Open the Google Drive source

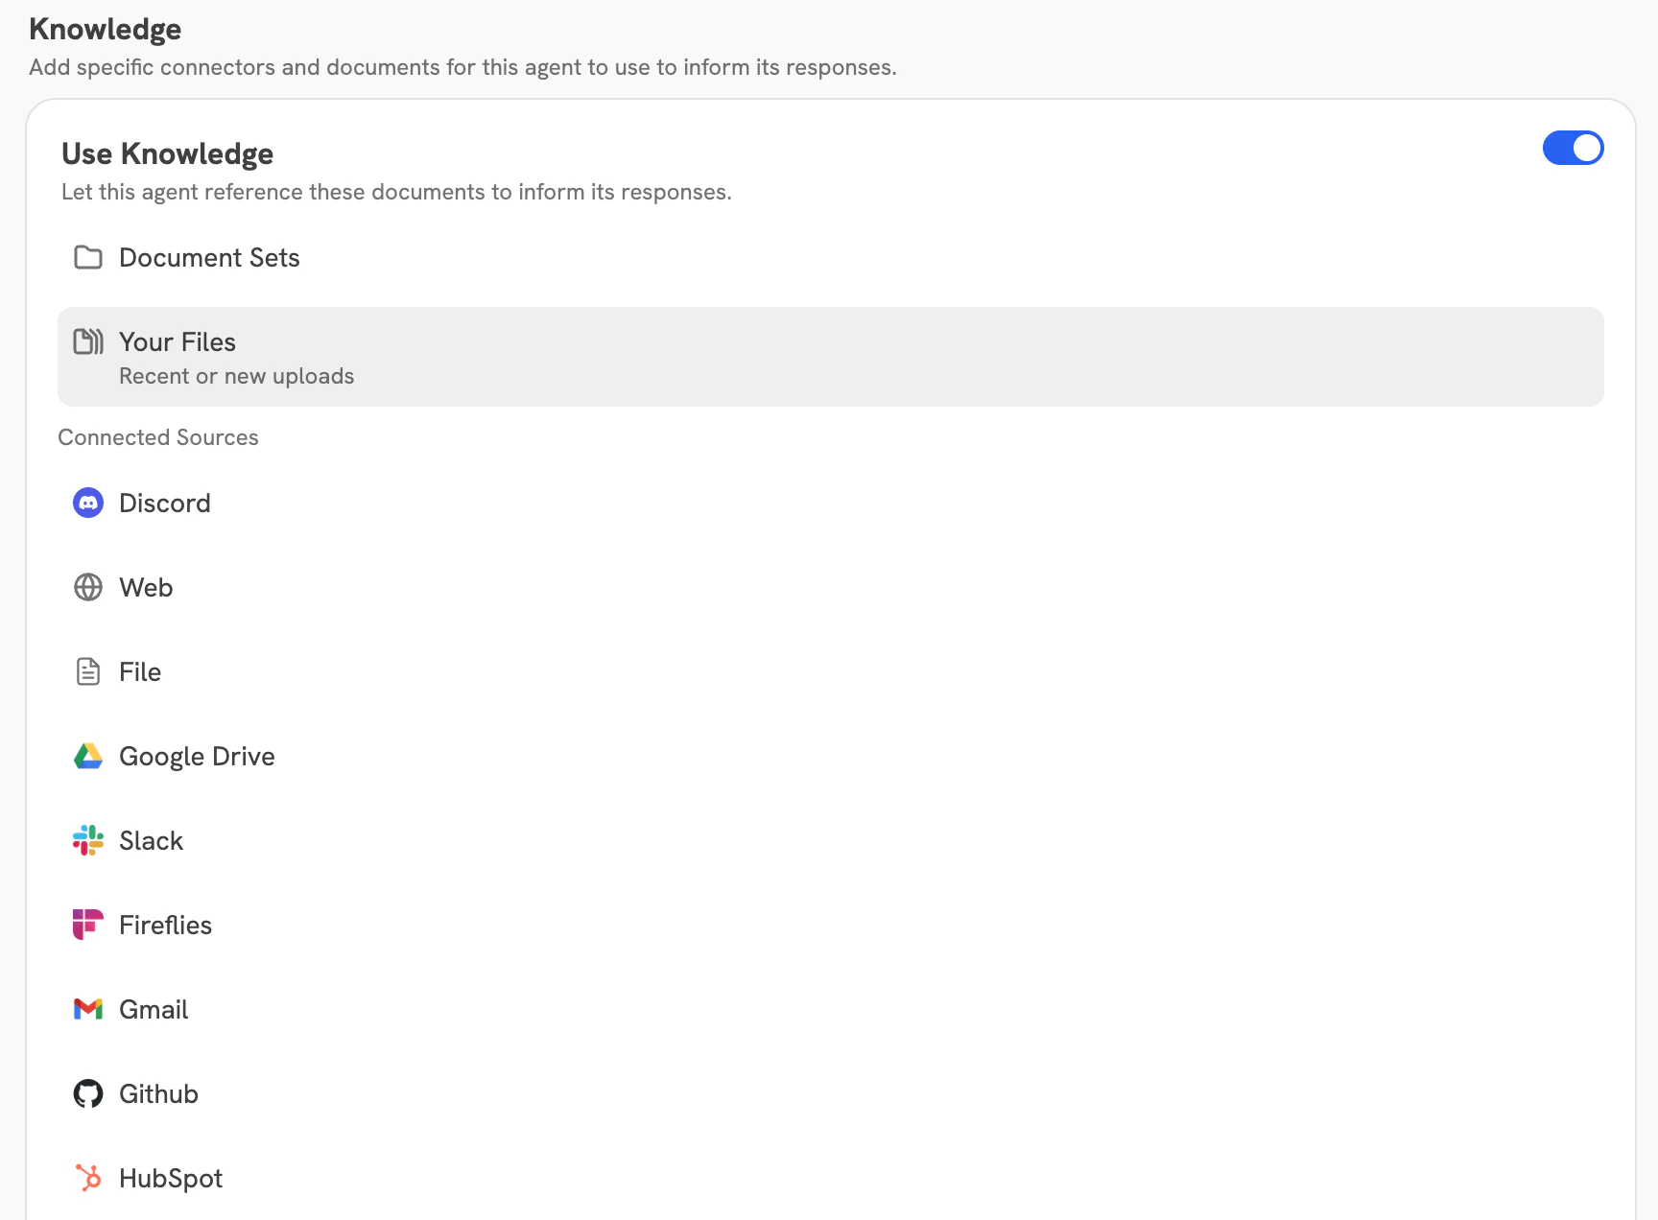click(197, 756)
